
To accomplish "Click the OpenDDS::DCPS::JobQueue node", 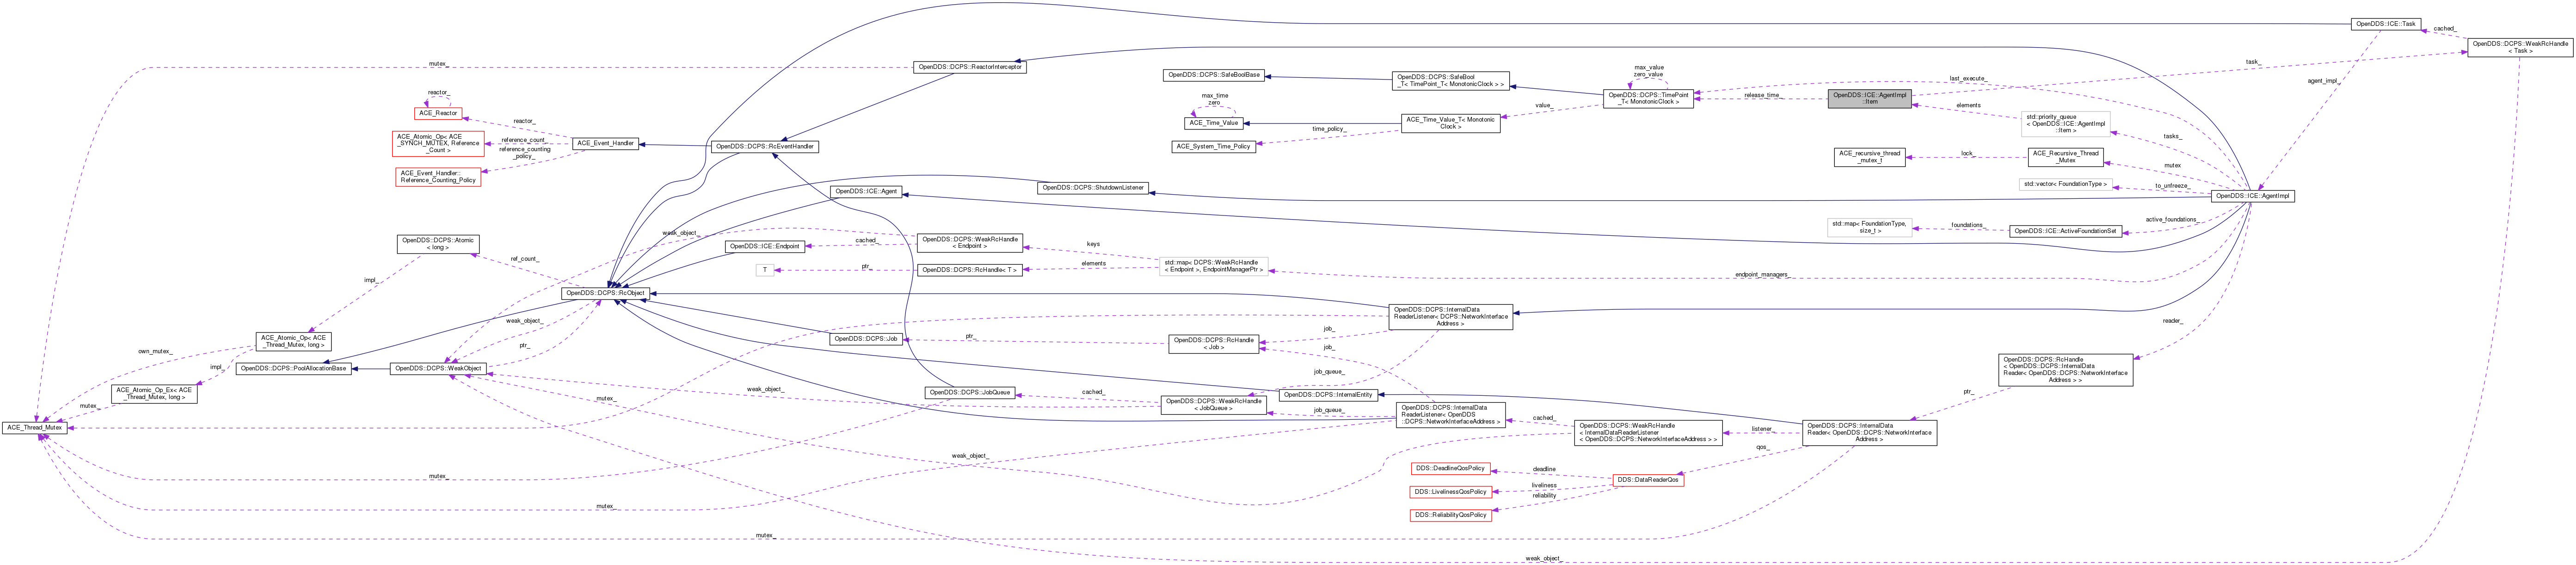I will click(x=970, y=392).
